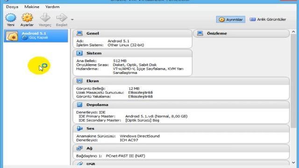299x168 pixels.
Task: Open the Sistem section header link
Action: point(94,53)
